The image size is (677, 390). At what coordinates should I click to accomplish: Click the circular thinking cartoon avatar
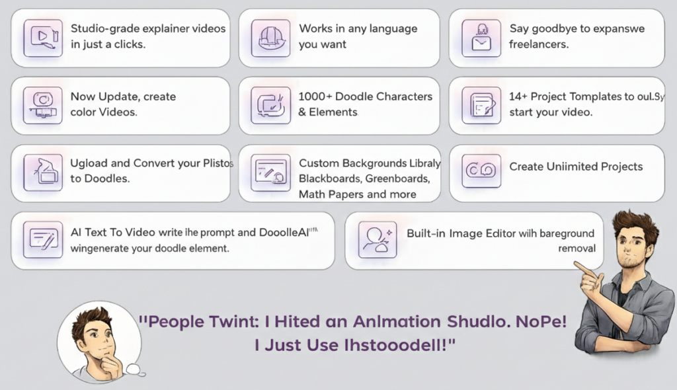[100, 342]
